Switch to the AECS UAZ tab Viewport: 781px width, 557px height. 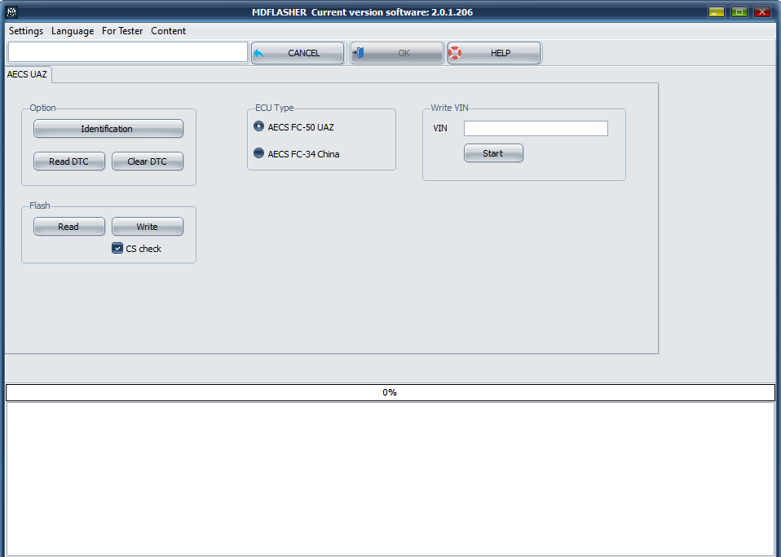point(28,74)
